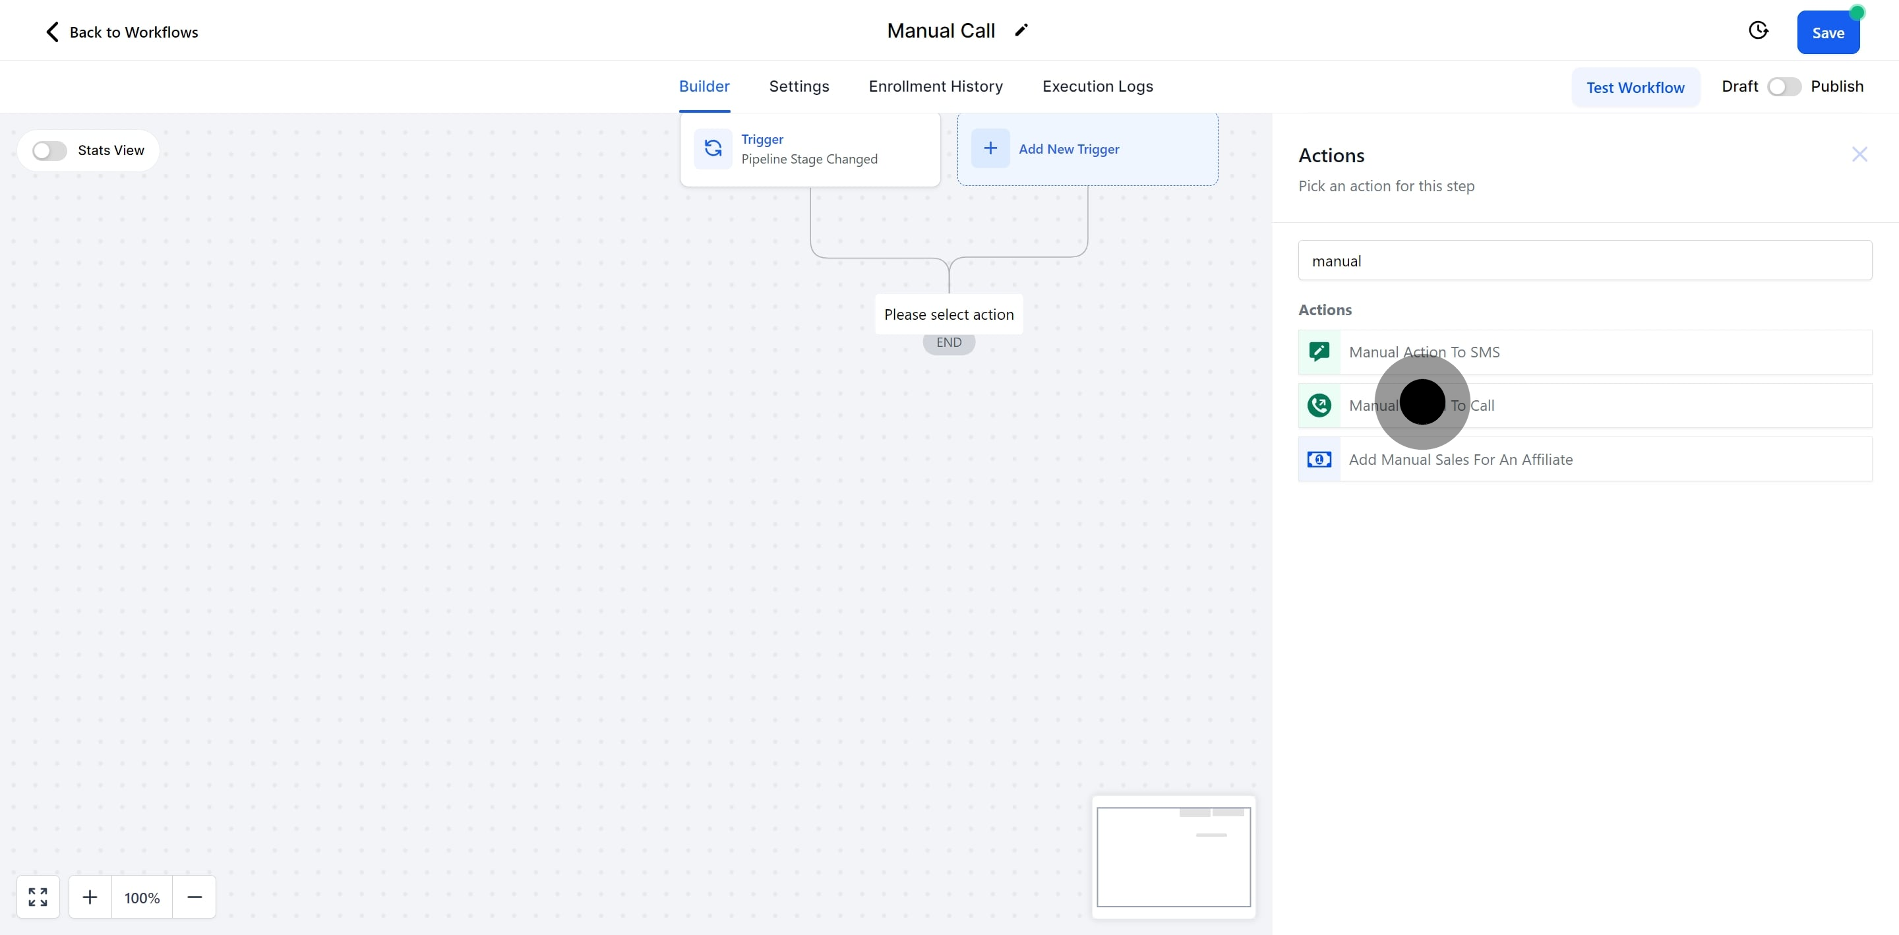Zoom out using the minus icon
Screen dimensions: 1899x935
195,897
